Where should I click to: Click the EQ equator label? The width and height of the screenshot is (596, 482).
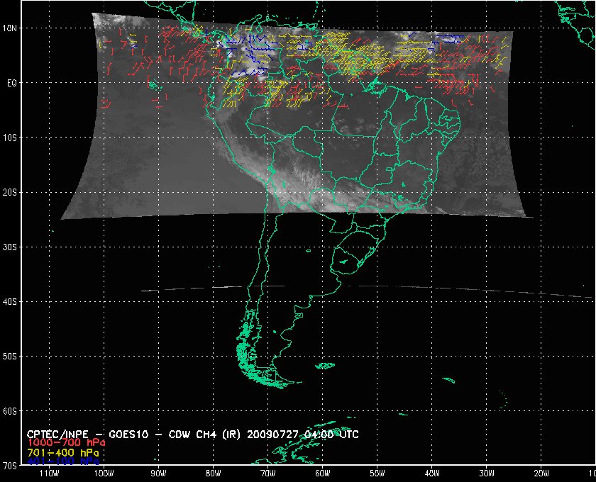[x=12, y=83]
